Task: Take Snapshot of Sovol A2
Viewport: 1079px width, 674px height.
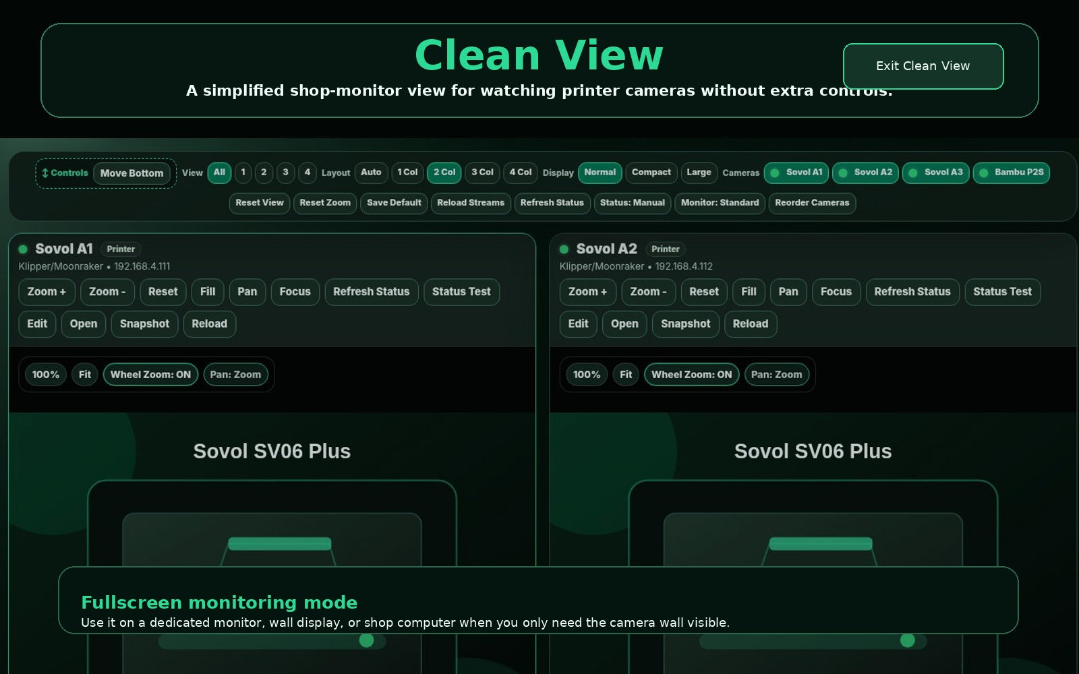Action: click(x=686, y=324)
